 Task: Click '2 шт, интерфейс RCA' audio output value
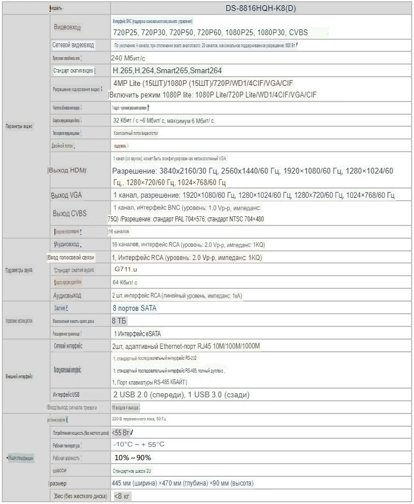coord(177,295)
